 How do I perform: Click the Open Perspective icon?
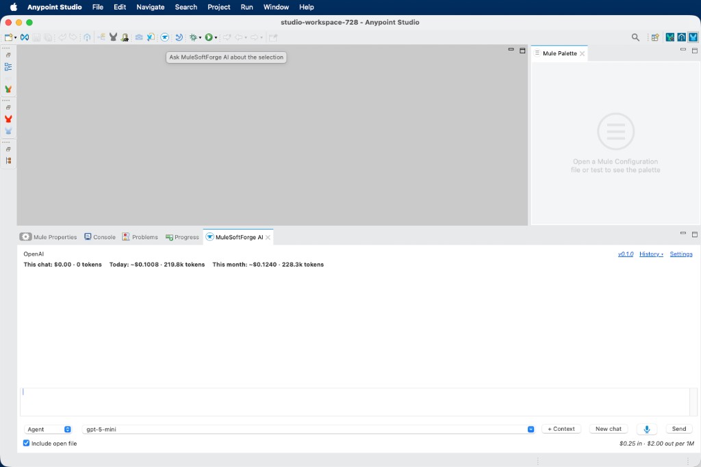tap(655, 38)
